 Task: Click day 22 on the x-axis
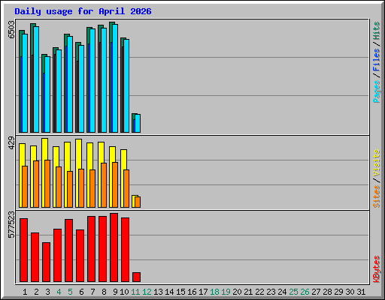pyautogui.click(x=259, y=292)
